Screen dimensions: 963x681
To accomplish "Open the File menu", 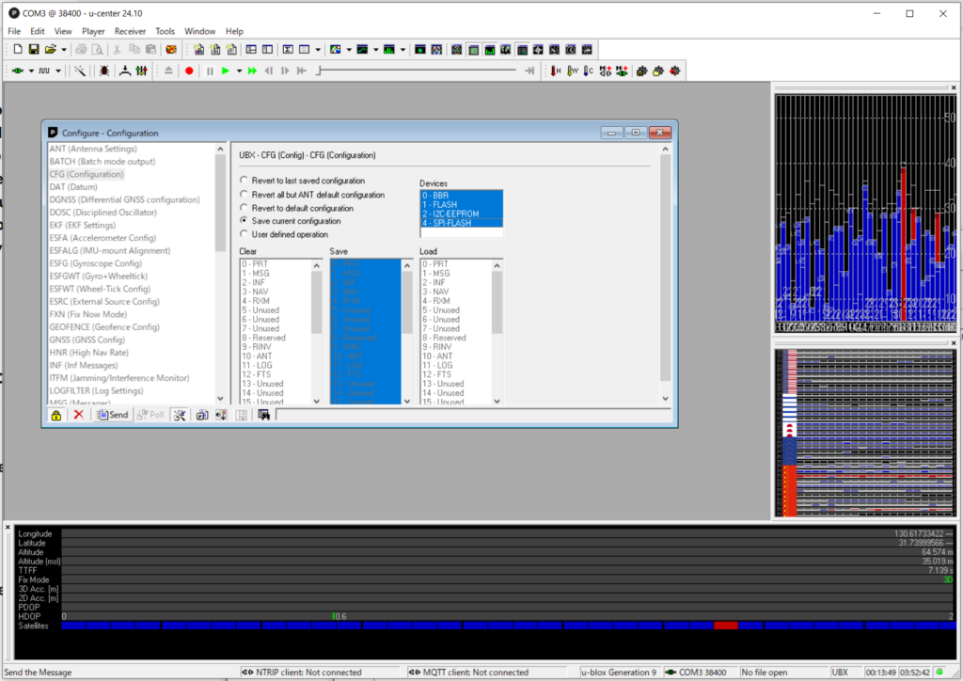I will (x=14, y=31).
